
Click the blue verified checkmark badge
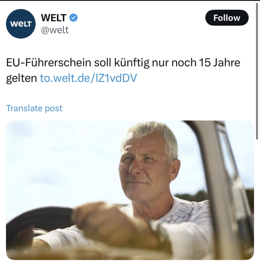[74, 17]
